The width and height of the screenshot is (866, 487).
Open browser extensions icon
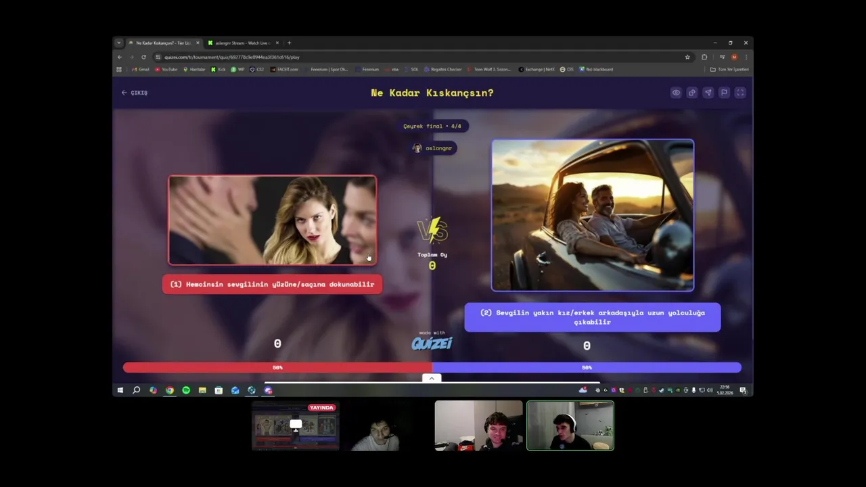pyautogui.click(x=704, y=57)
